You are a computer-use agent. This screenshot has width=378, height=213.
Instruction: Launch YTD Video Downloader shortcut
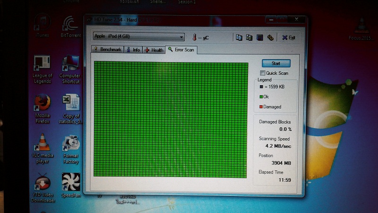coord(43,188)
